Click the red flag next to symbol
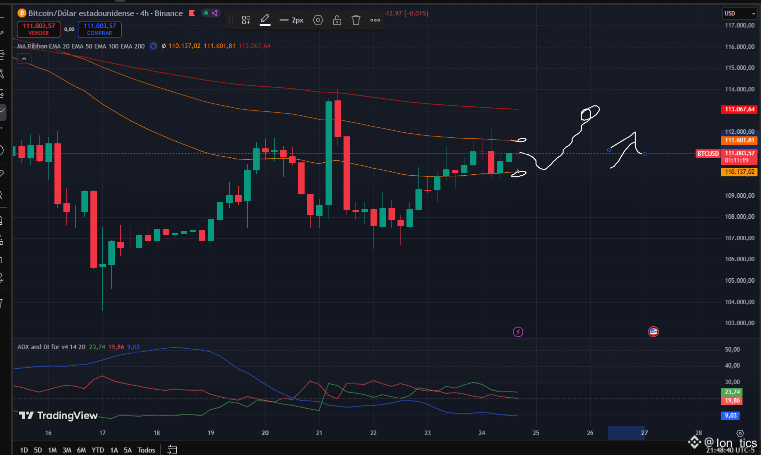This screenshot has width=761, height=455. click(x=192, y=13)
